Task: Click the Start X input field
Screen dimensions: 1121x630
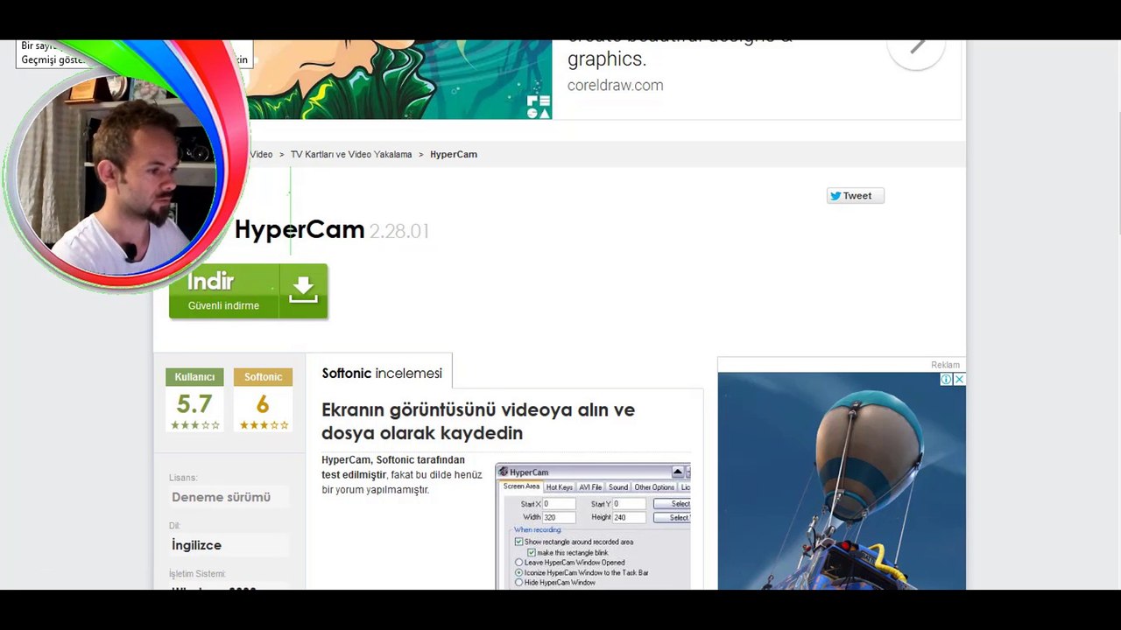Action: coord(559,504)
